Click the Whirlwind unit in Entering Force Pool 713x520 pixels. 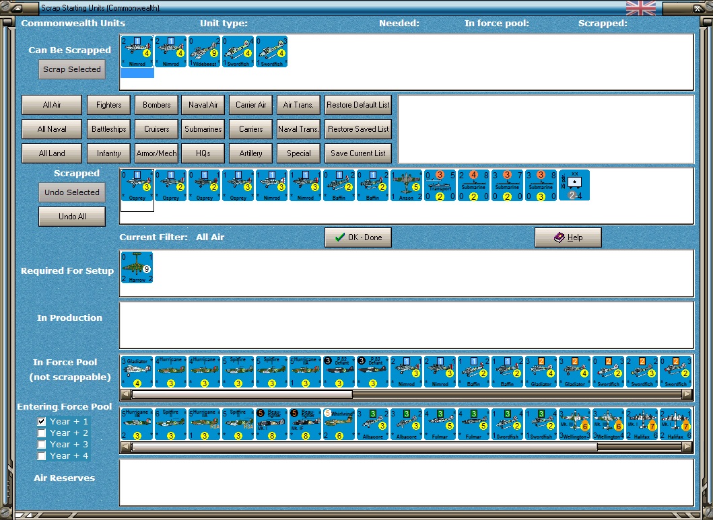click(x=339, y=424)
